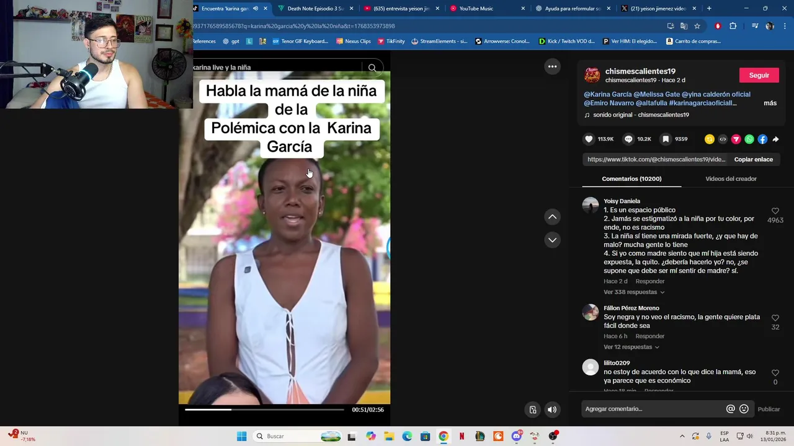Open File Explorer from the taskbar
Image resolution: width=794 pixels, height=446 pixels.
pos(389,436)
